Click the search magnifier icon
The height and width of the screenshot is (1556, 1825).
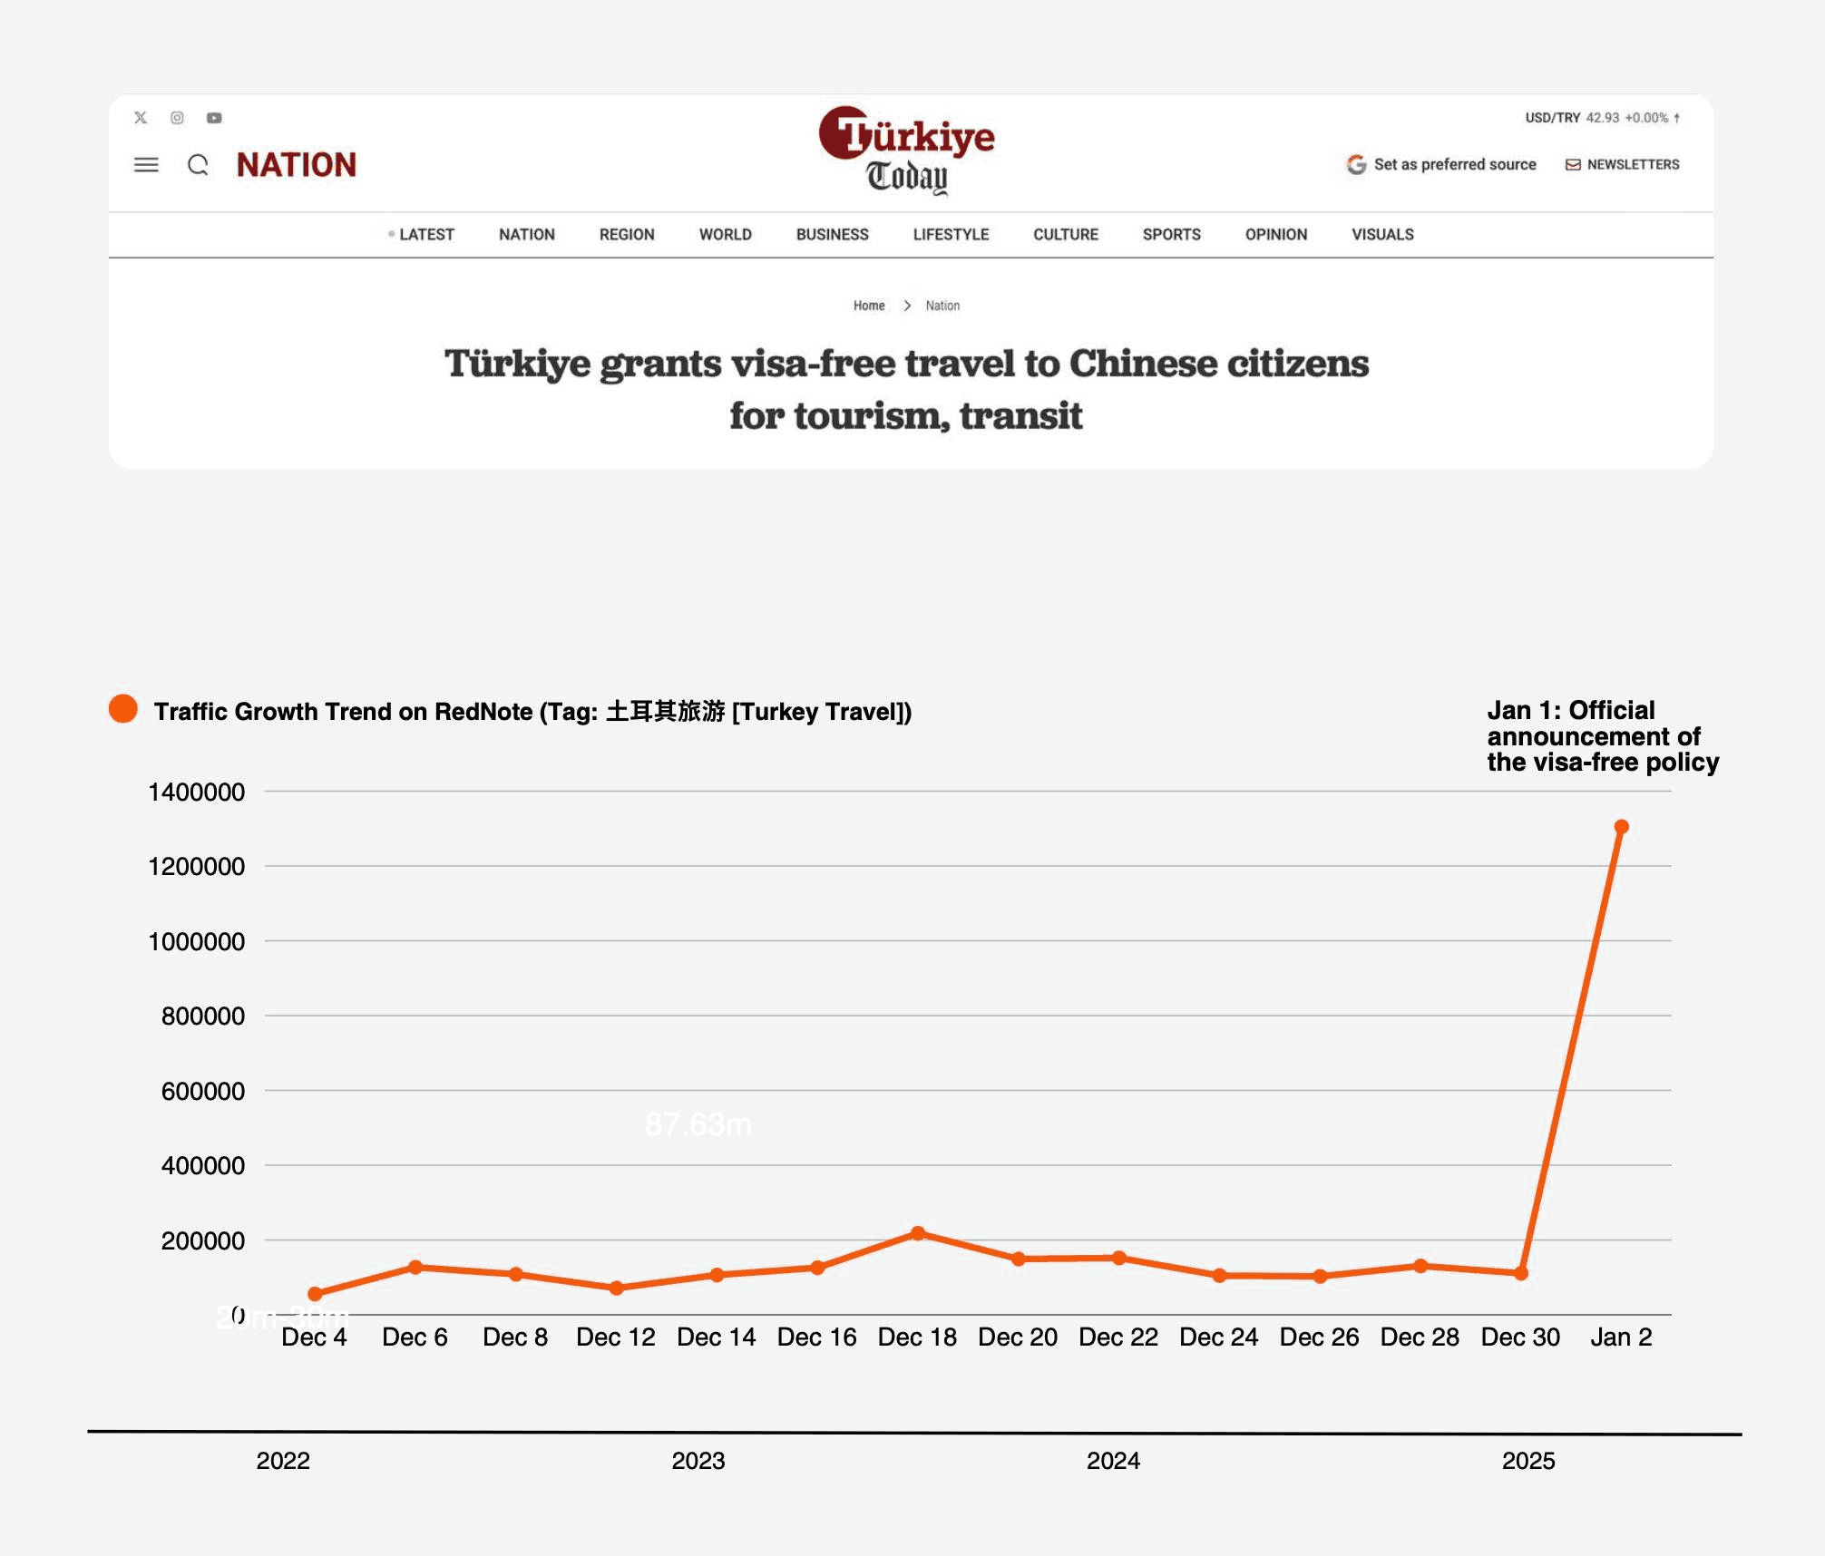point(198,165)
